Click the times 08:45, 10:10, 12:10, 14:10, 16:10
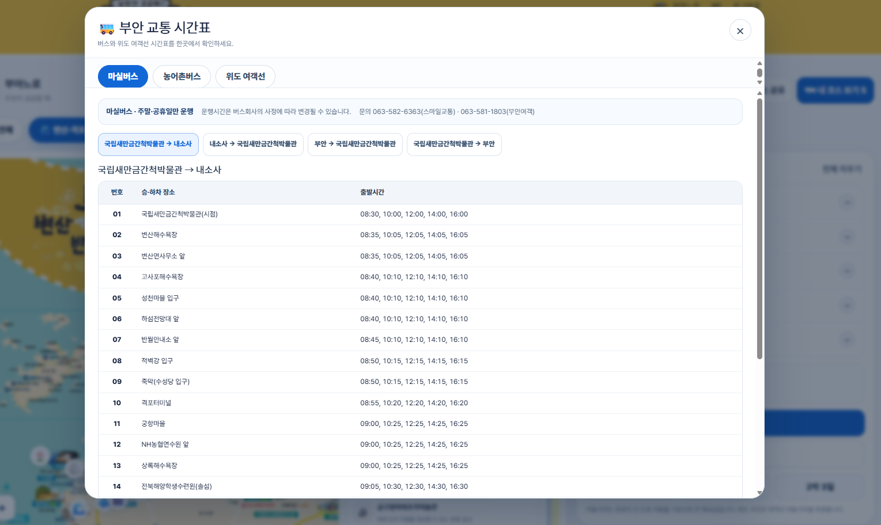The height and width of the screenshot is (525, 881). 414,340
